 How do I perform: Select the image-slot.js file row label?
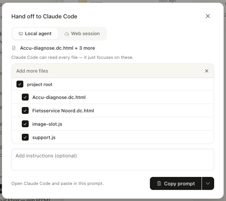coord(47,124)
